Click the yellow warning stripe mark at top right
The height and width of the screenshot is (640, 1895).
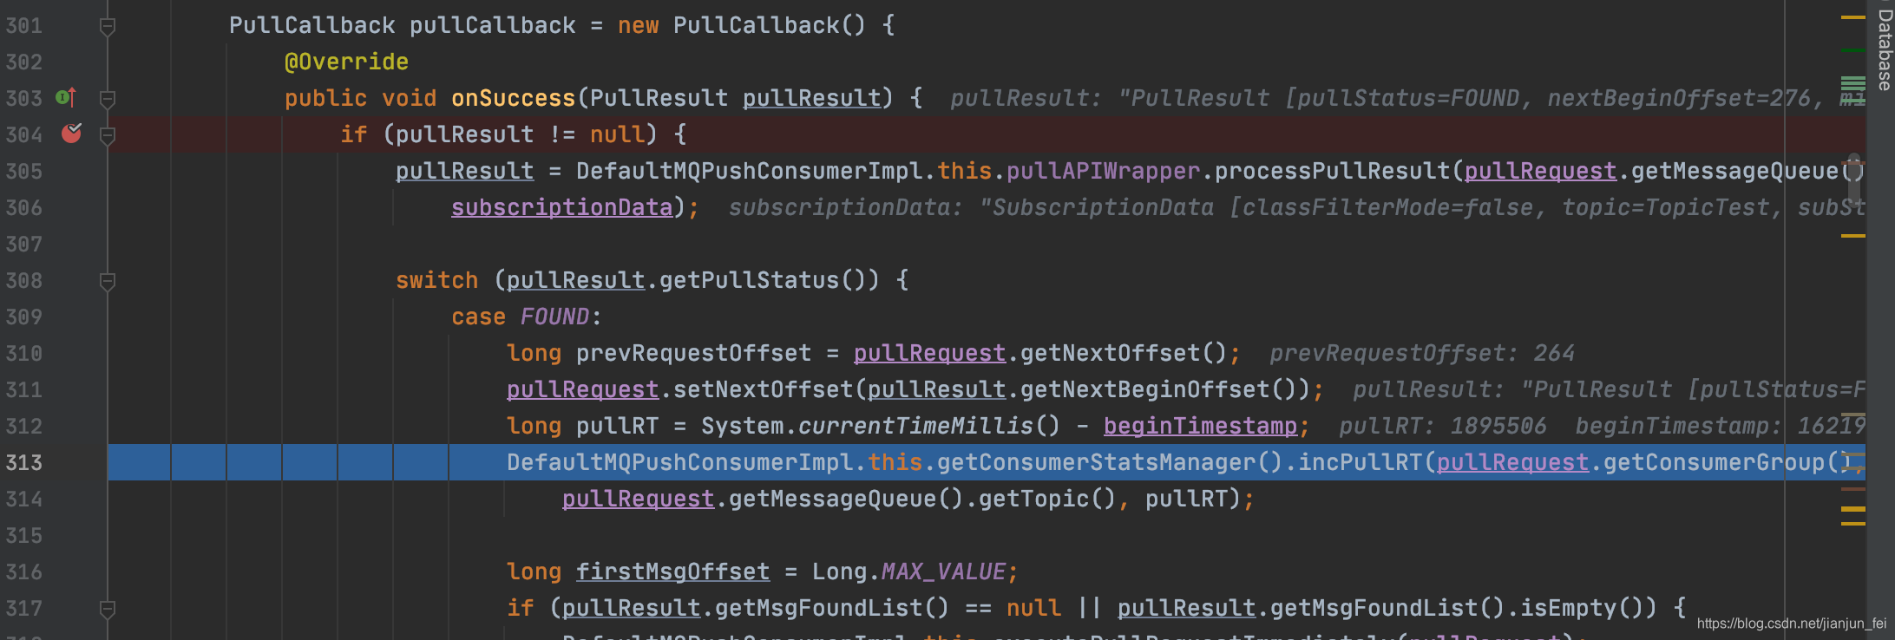[x=1852, y=16]
